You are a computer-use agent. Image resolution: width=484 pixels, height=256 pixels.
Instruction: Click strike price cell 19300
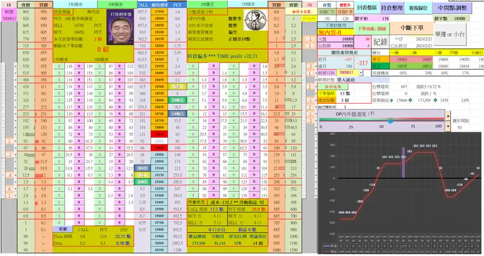[x=159, y=195]
